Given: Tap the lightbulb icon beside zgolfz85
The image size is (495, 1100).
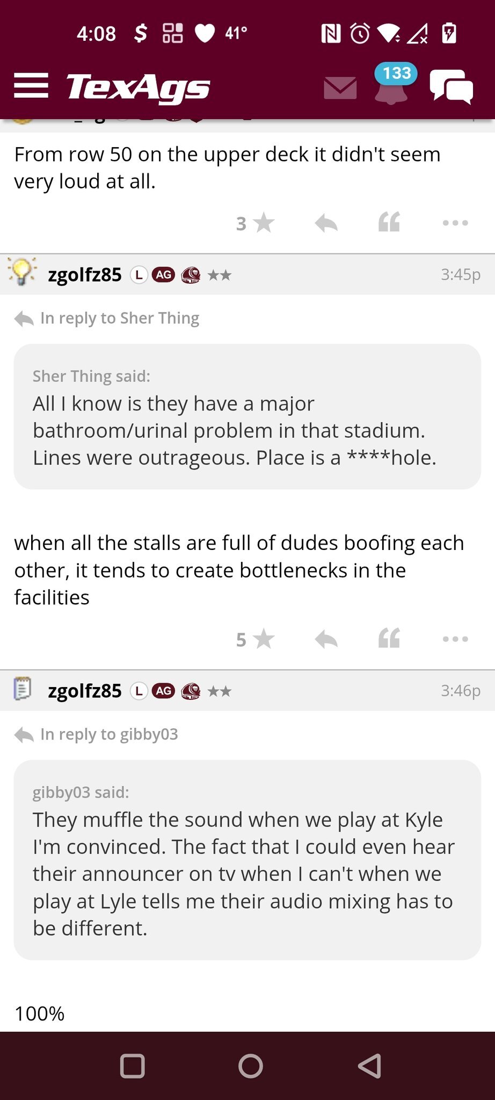Looking at the screenshot, I should tap(22, 272).
